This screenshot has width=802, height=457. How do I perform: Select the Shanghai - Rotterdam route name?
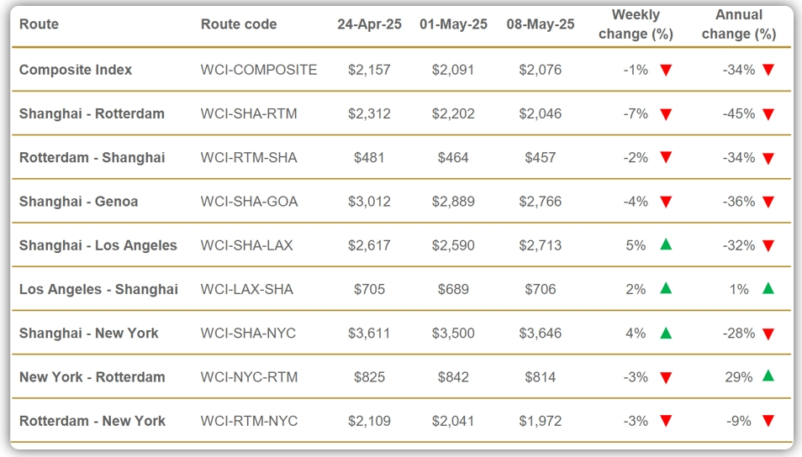(x=92, y=113)
